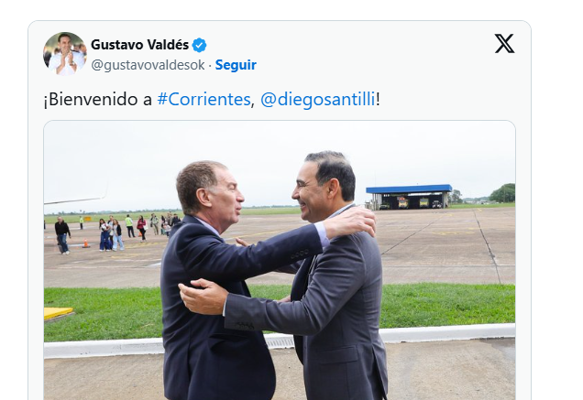
Task: Open the embedded tweet photo
Action: (280, 260)
